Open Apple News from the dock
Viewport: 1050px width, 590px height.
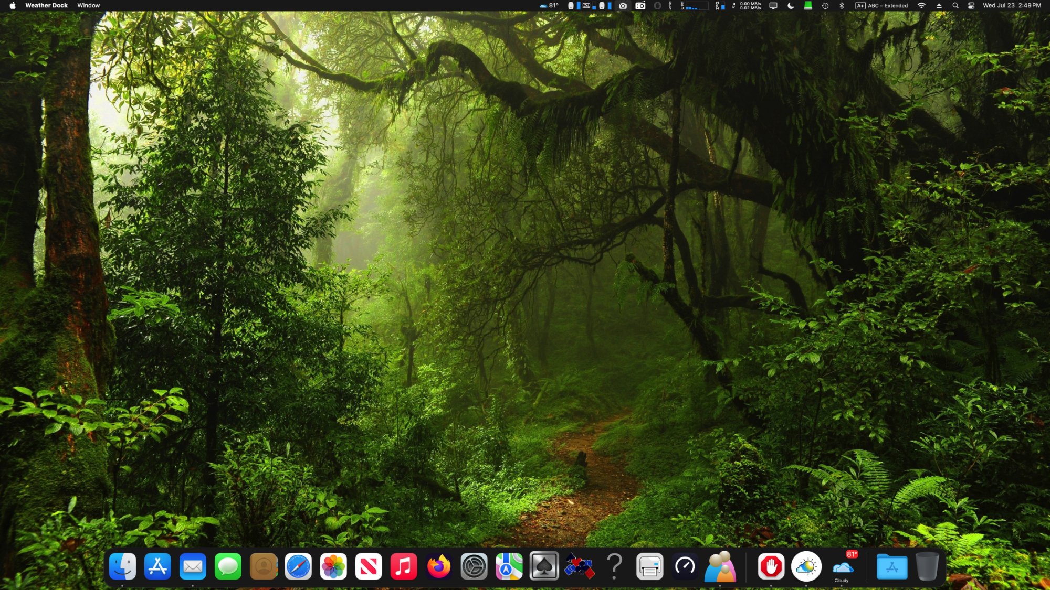click(369, 567)
